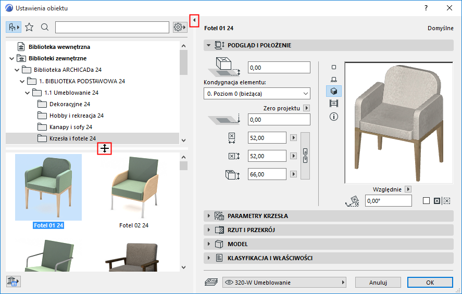Select the 3D view preview icon
The width and height of the screenshot is (462, 294).
(334, 91)
